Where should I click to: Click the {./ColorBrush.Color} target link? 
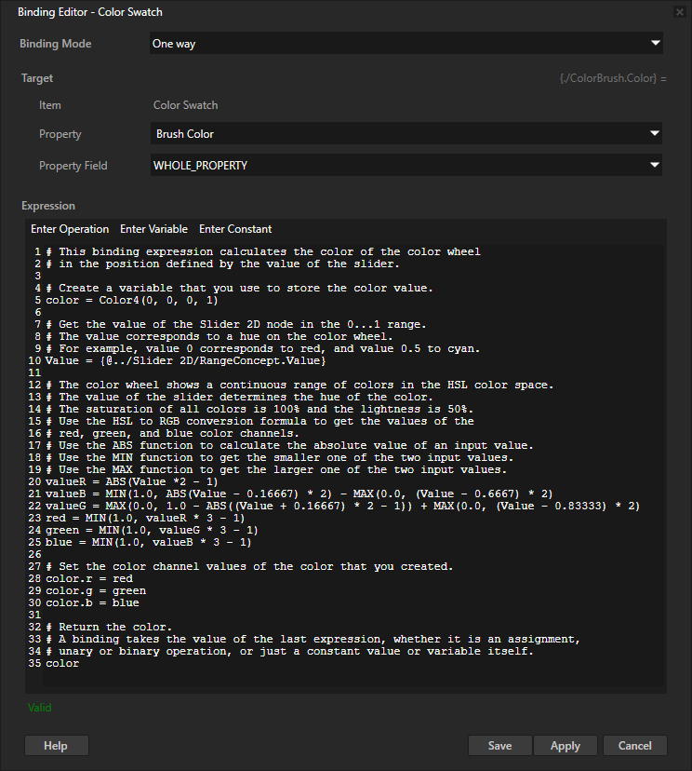(611, 77)
